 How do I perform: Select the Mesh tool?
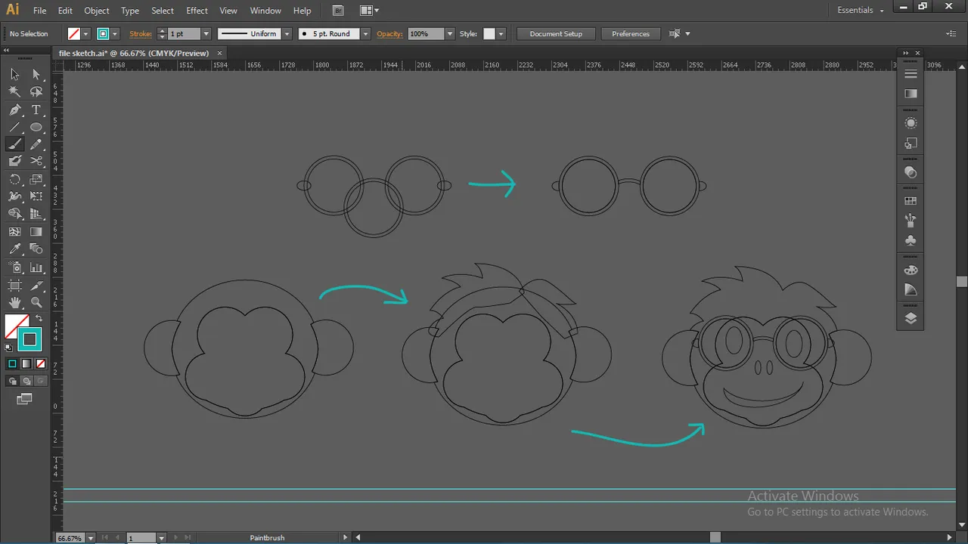[x=14, y=232]
